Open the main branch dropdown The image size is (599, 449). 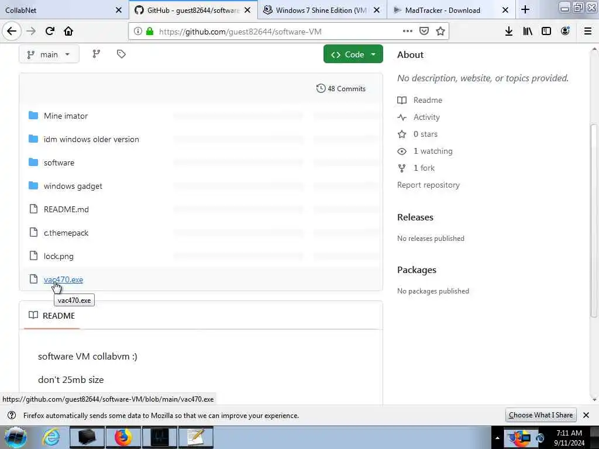49,54
